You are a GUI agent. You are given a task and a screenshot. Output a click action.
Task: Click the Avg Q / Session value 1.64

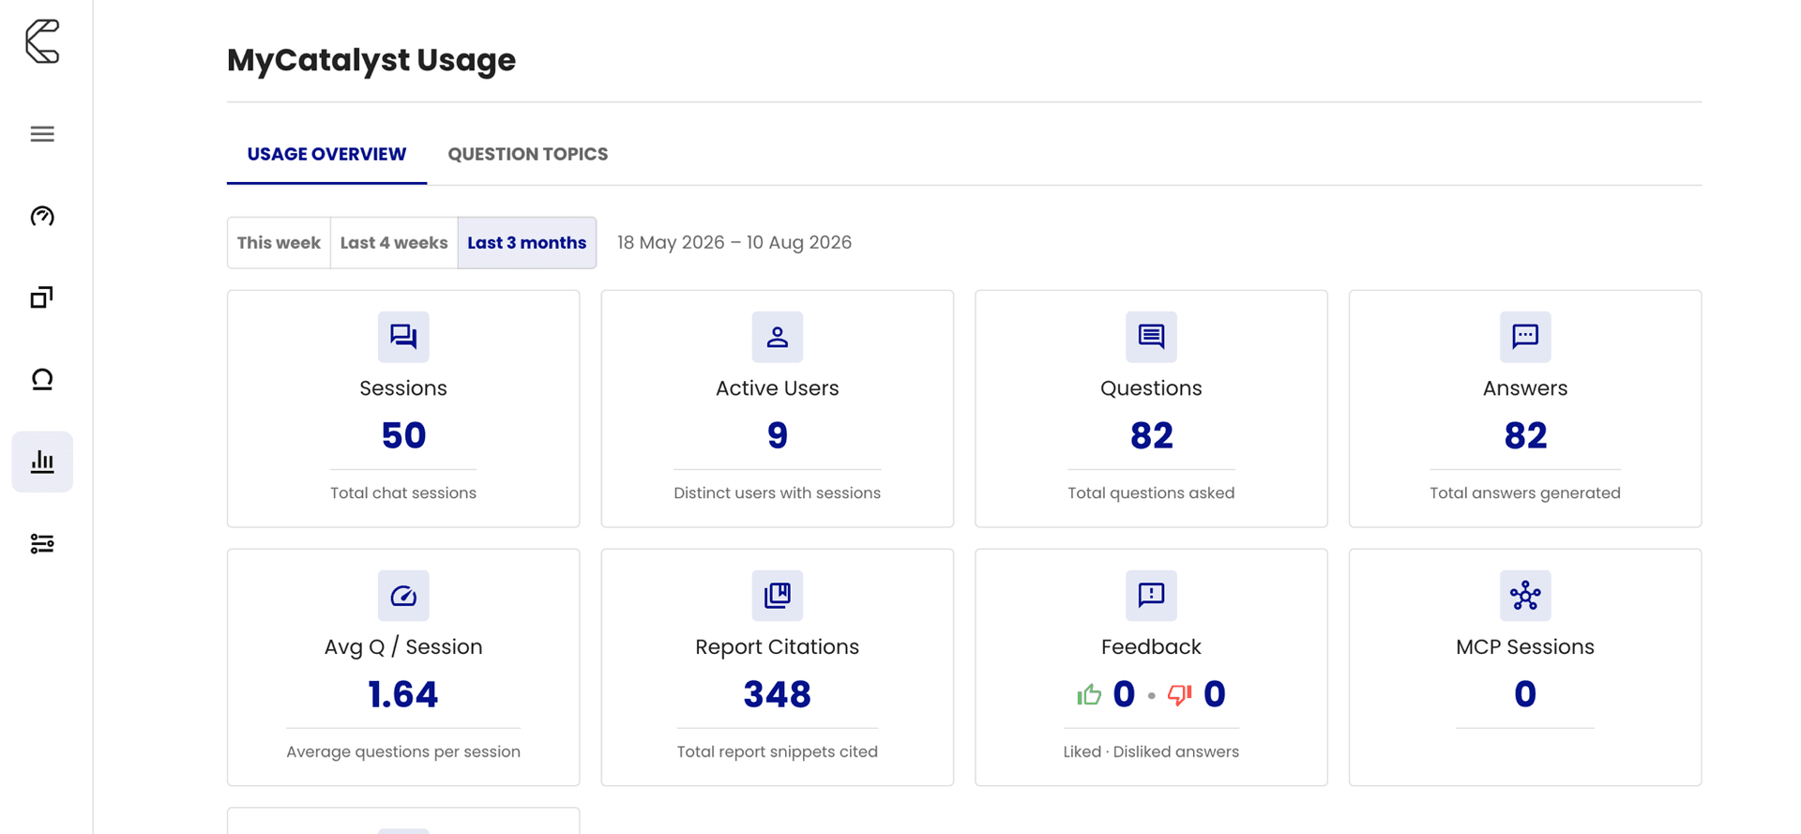tap(403, 695)
